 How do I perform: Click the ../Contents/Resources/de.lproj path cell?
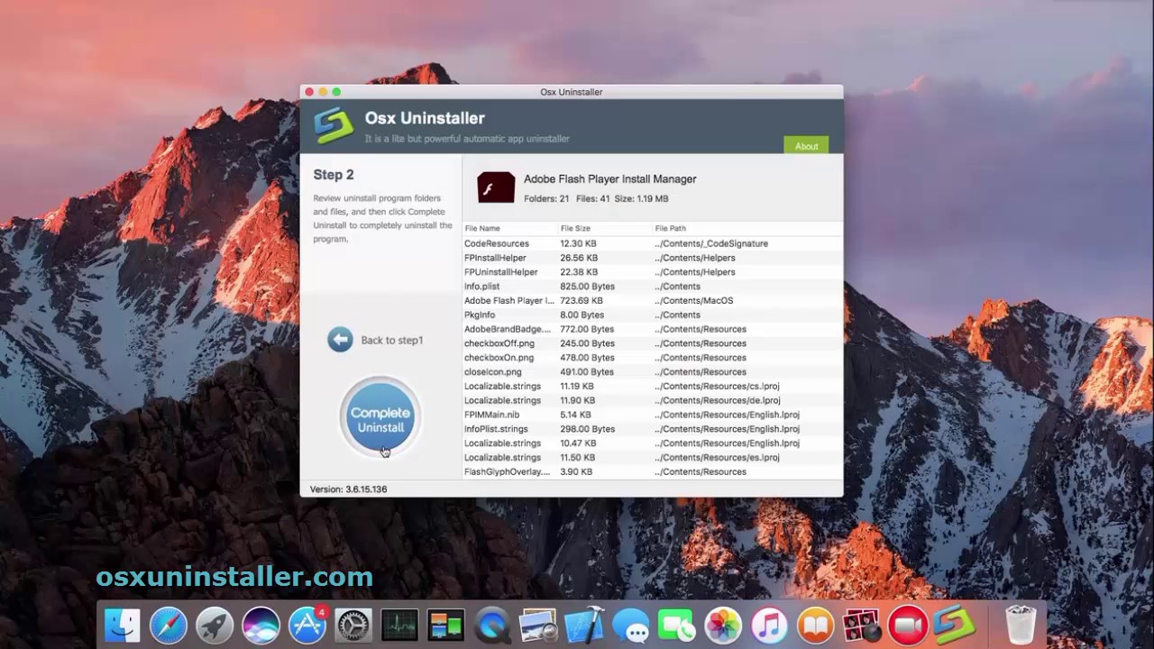(x=717, y=401)
